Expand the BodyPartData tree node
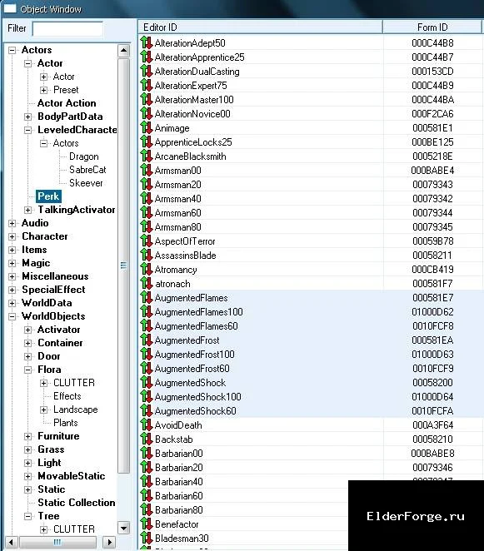This screenshot has width=484, height=551. coord(27,117)
